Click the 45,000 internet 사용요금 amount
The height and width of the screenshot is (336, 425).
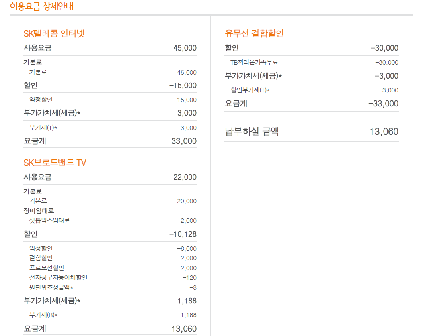185,48
